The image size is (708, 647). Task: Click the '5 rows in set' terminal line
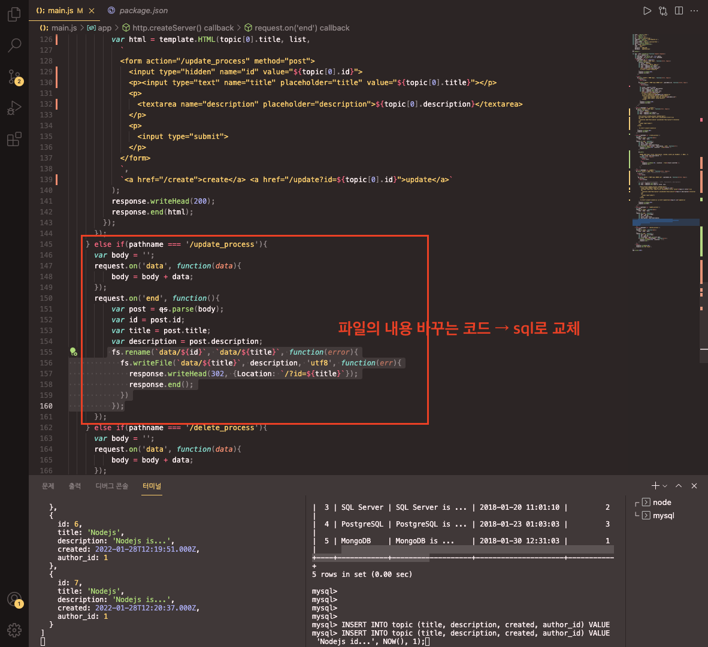[362, 575]
